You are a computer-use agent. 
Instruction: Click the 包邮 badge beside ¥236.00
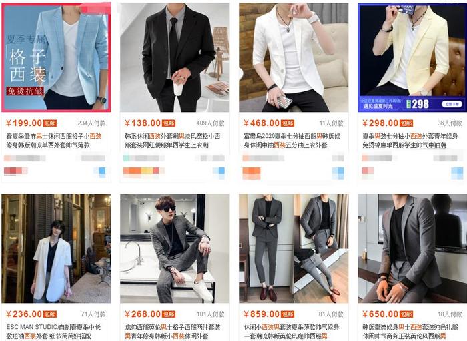[x=50, y=314]
